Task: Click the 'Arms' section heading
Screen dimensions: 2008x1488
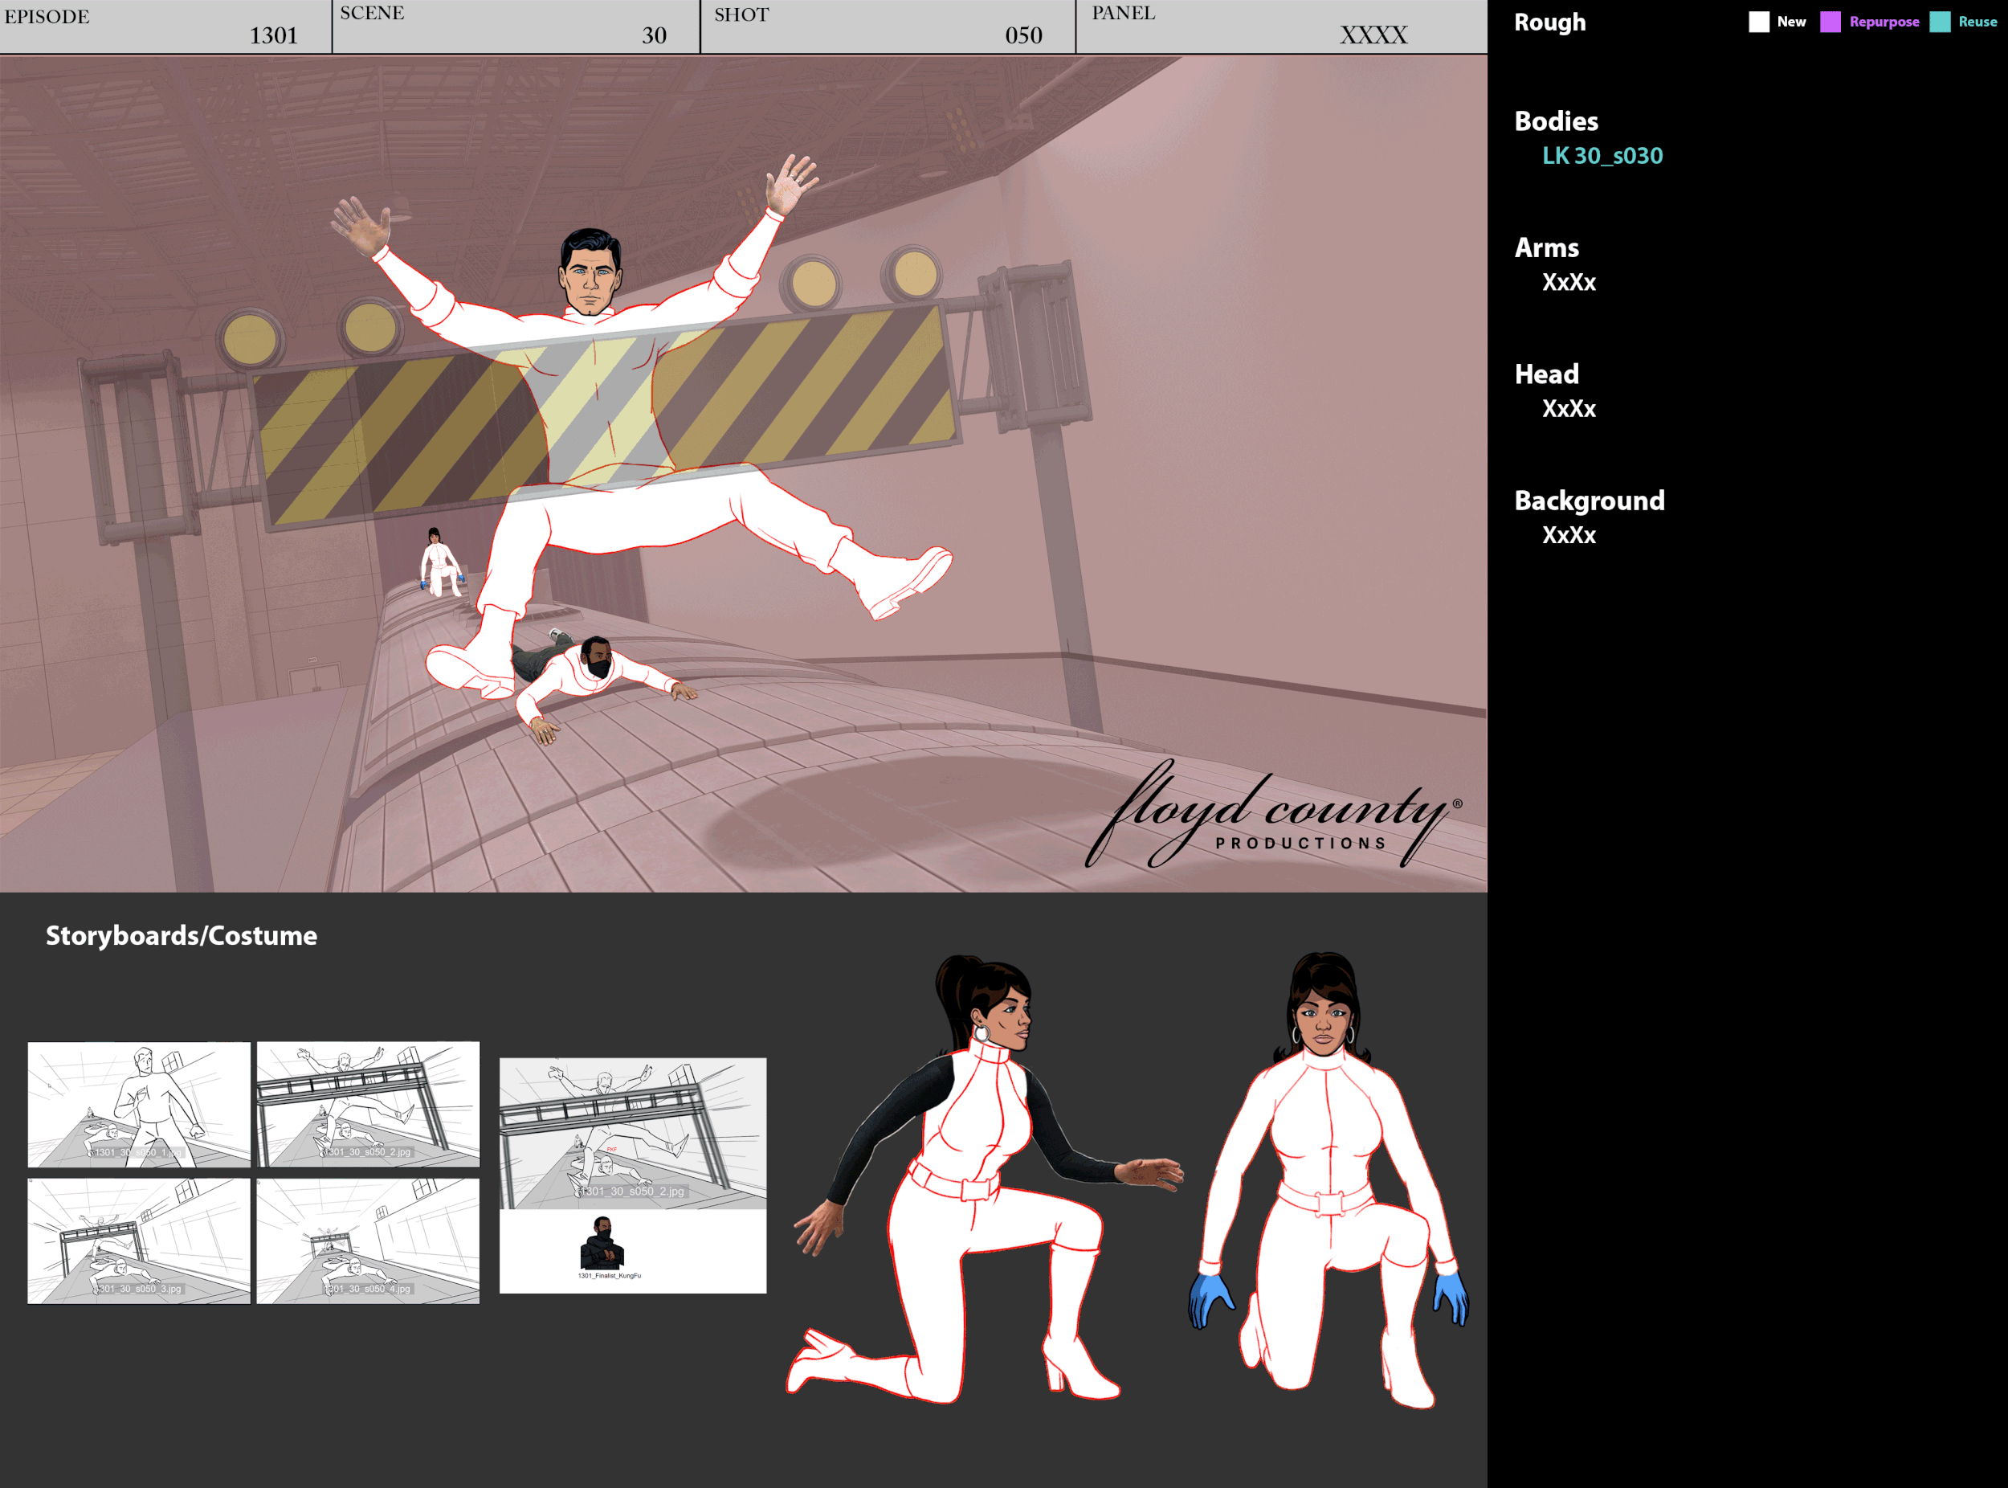Action: 1546,247
